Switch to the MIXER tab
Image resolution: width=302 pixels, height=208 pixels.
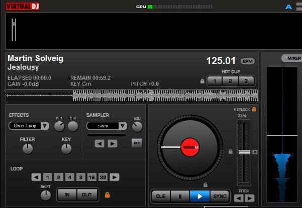[x=293, y=58]
